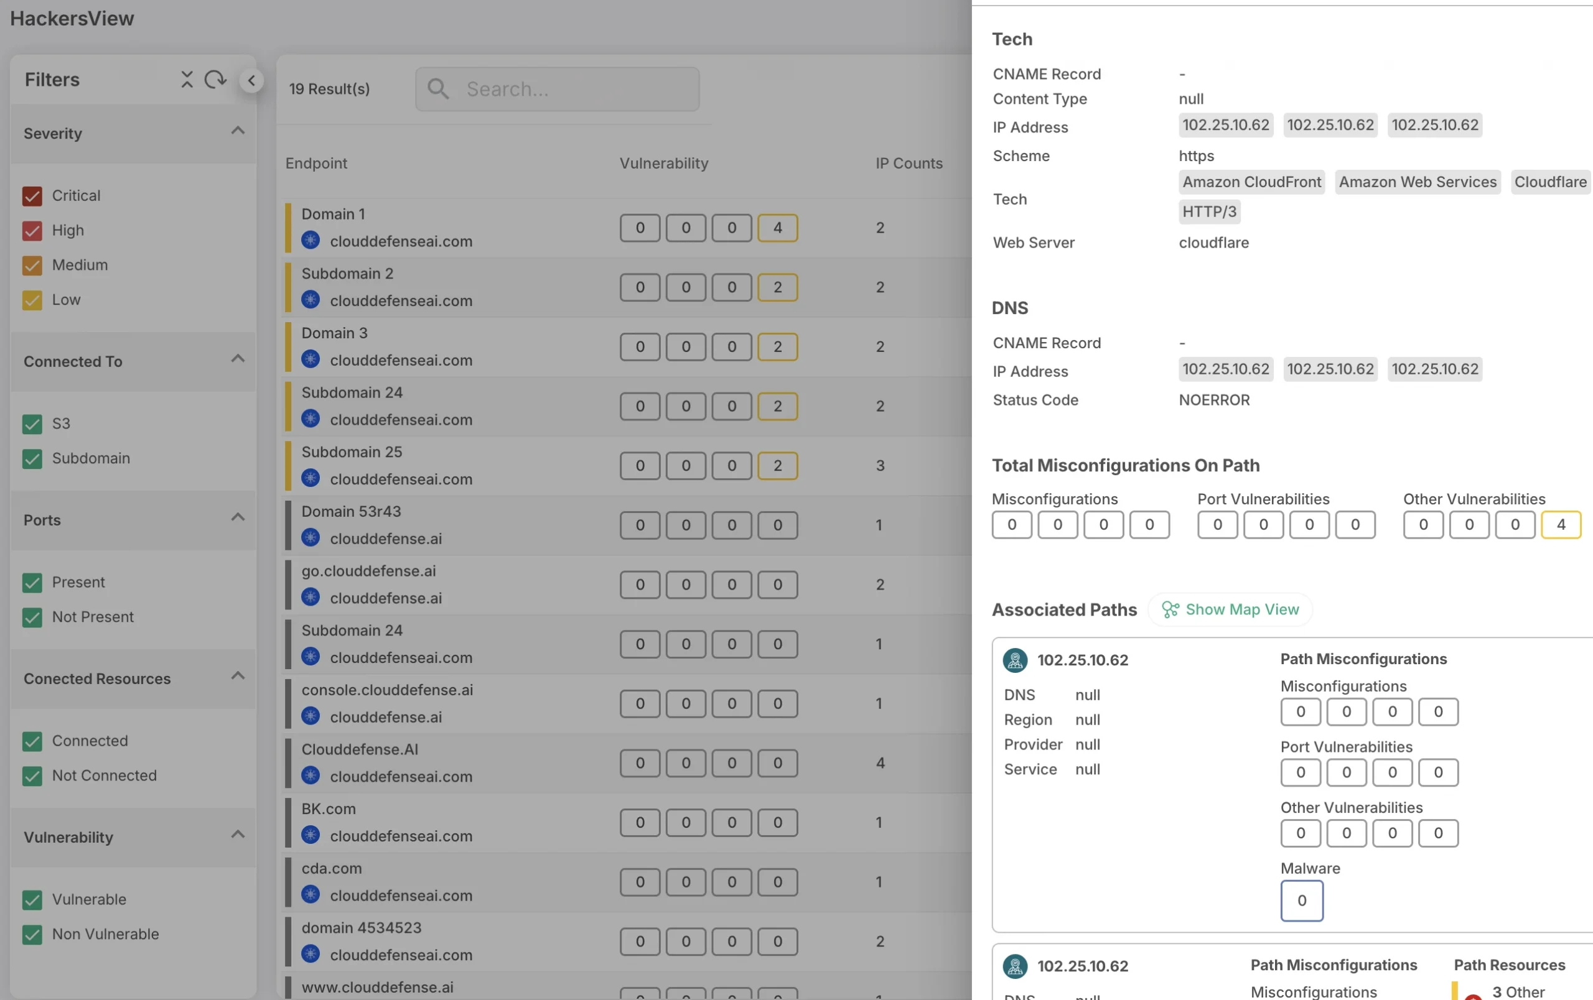Screen dimensions: 1593x1000
Task: Toggle the S3 connected-to checkbox
Action: [32, 424]
